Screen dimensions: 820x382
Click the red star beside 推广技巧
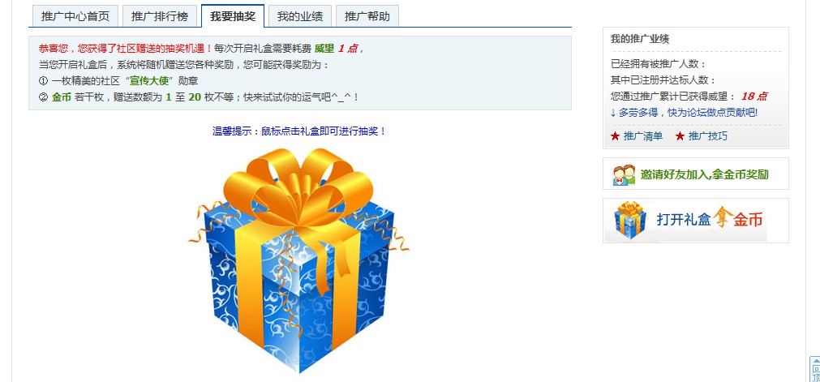coord(680,136)
